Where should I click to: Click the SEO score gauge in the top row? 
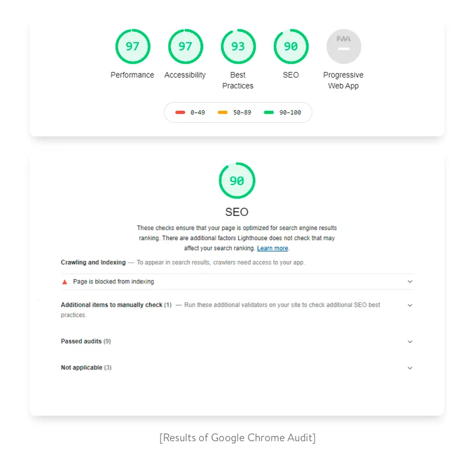coord(291,46)
